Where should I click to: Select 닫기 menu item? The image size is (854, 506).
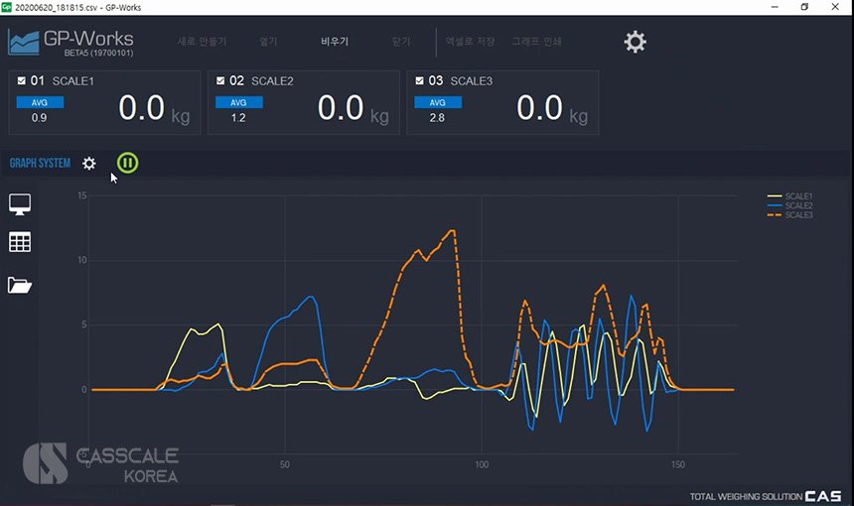point(401,43)
